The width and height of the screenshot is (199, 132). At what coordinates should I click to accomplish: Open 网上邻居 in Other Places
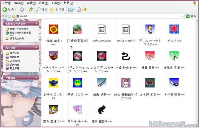[15, 68]
